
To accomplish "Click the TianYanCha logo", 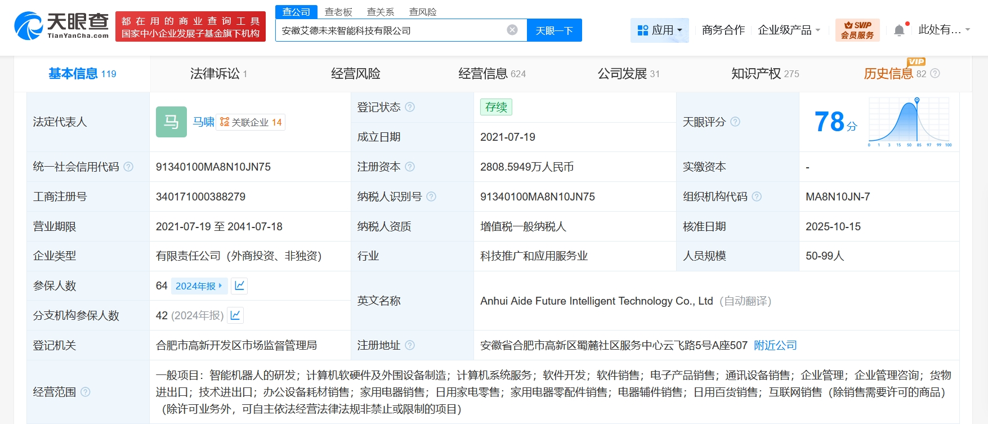I will [x=61, y=26].
